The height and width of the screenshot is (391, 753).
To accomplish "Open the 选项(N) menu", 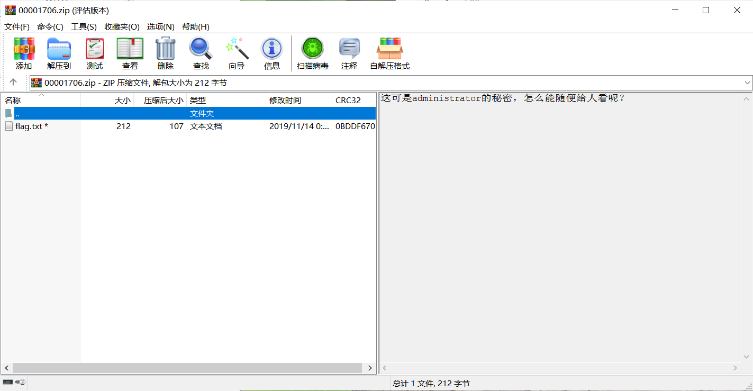I will point(160,27).
